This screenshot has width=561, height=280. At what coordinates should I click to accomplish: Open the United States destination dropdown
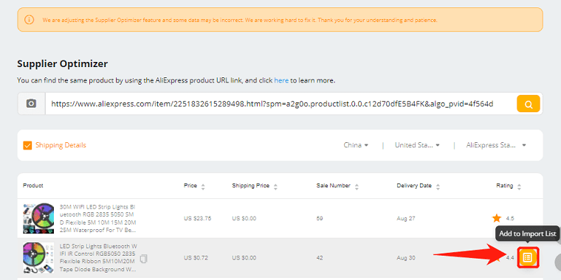tap(417, 145)
